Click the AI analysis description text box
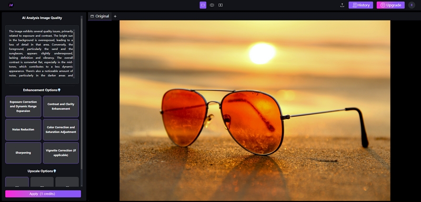 42,55
